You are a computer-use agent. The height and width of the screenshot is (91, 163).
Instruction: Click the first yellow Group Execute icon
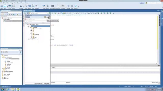click(x=45, y=17)
